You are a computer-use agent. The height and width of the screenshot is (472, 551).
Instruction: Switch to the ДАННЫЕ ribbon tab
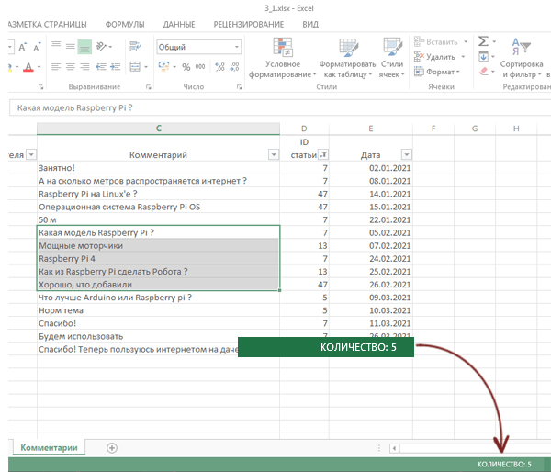coord(178,24)
